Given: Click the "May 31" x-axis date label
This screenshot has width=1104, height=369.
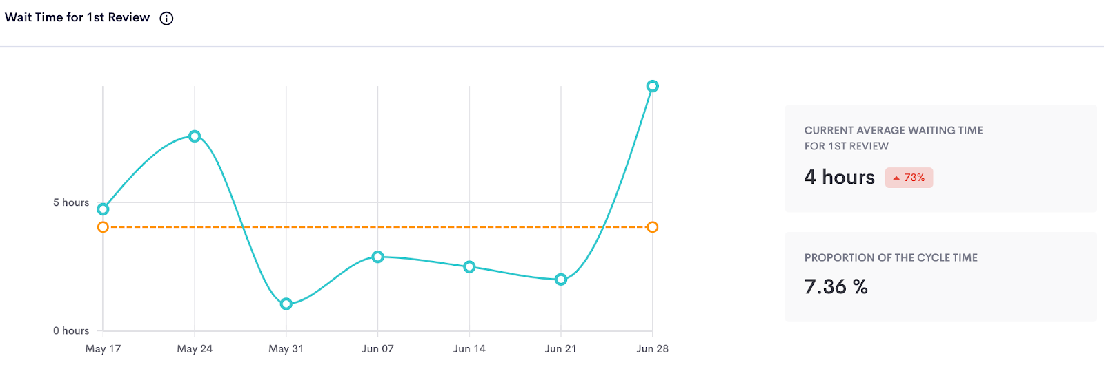Looking at the screenshot, I should coord(286,349).
